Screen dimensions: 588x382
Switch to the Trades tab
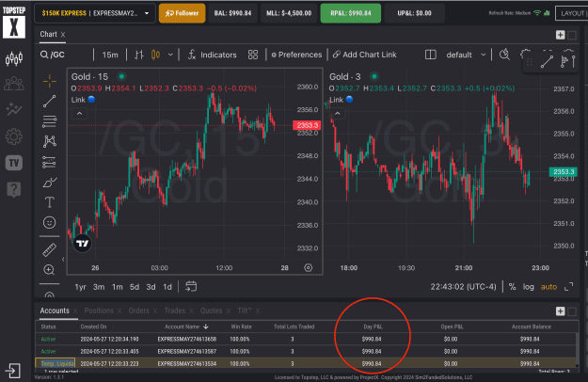click(175, 310)
